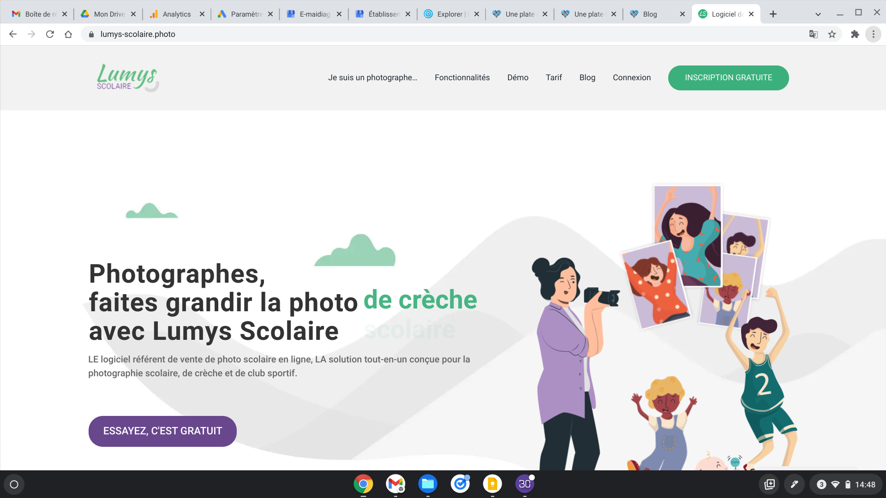
Task: Click the Lumys Scolaire logo
Action: (128, 77)
